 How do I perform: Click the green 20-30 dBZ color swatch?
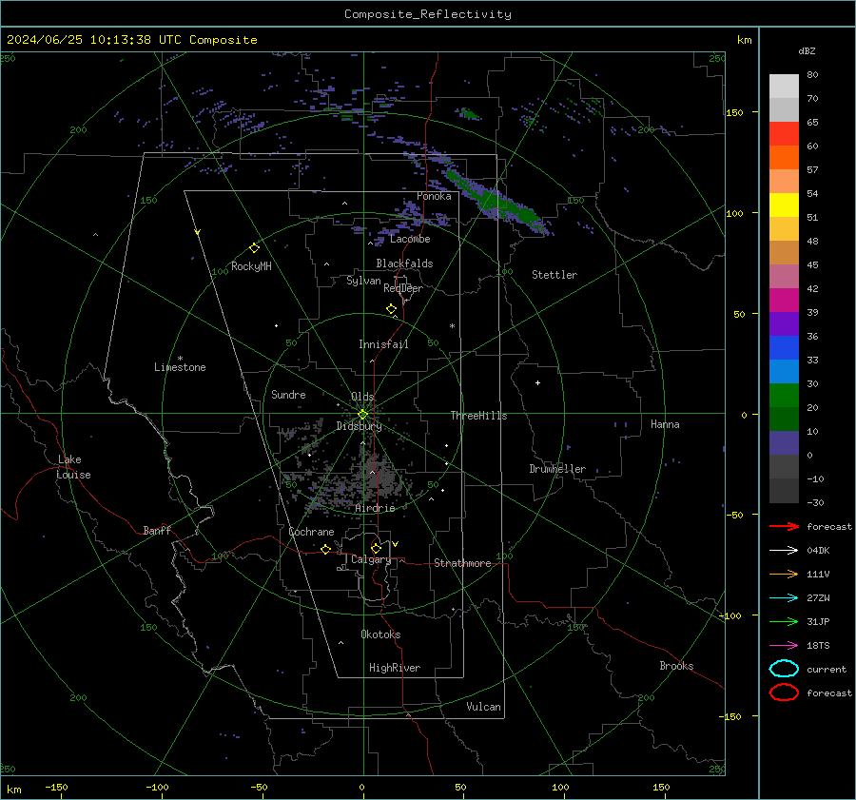click(x=784, y=396)
